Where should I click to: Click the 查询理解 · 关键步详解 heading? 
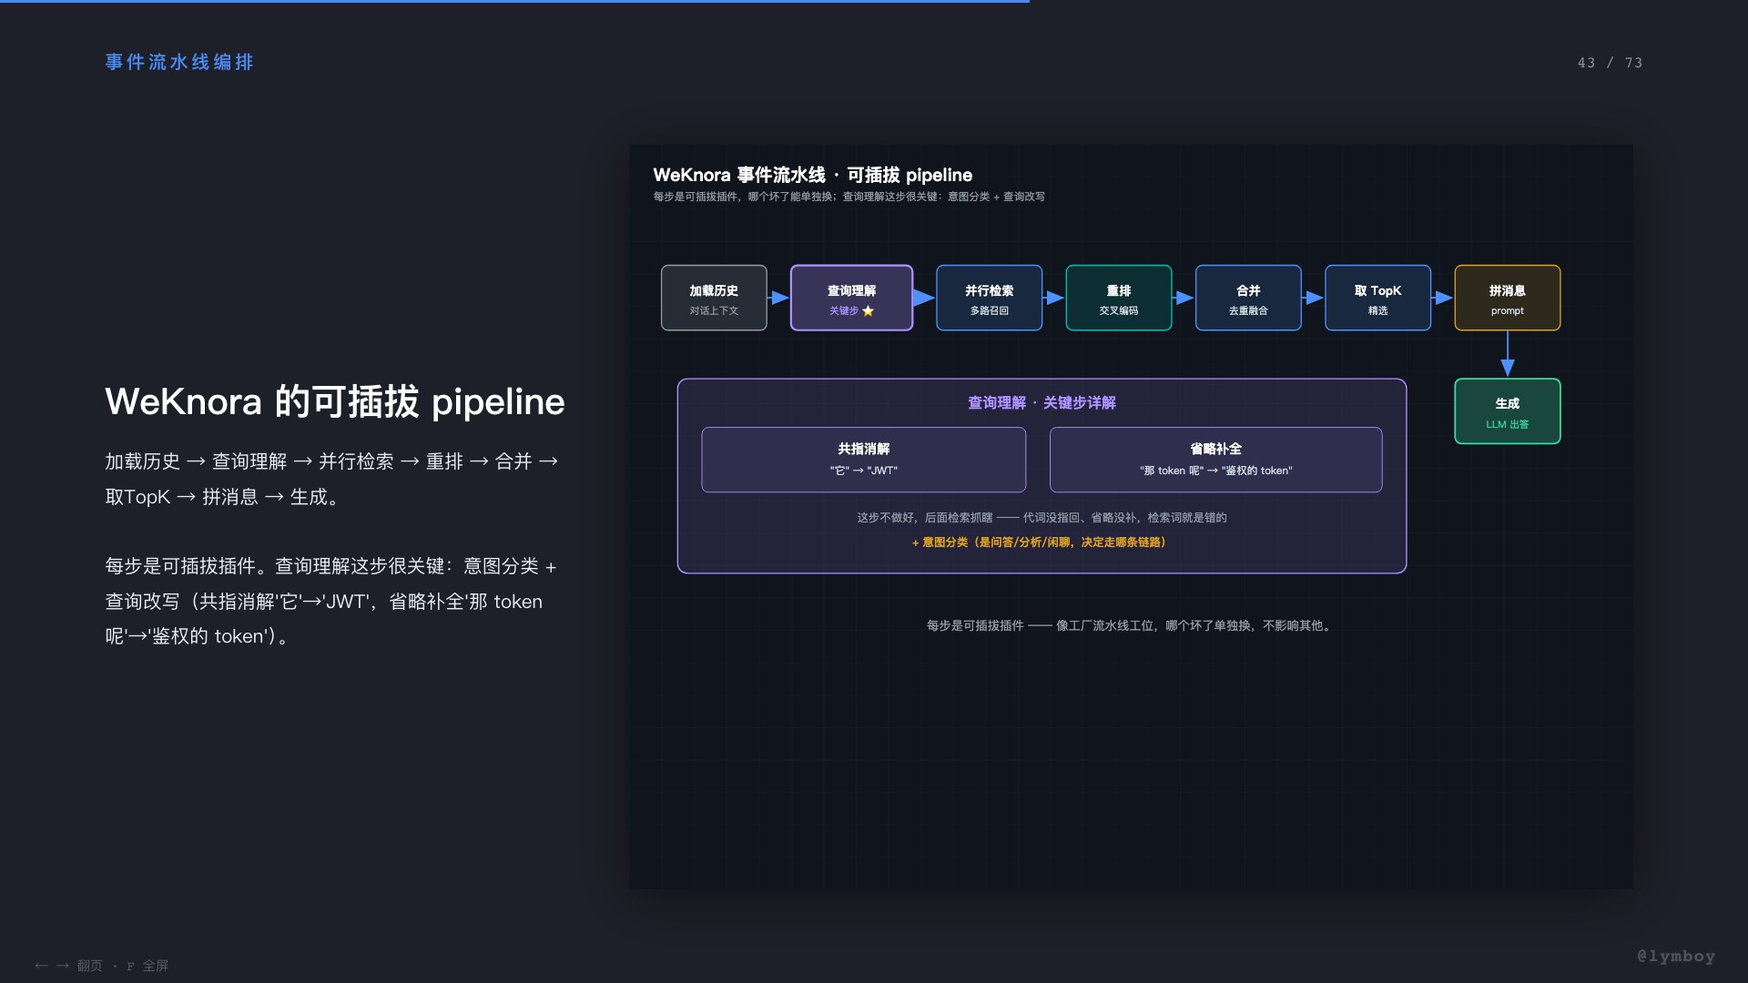1042,402
